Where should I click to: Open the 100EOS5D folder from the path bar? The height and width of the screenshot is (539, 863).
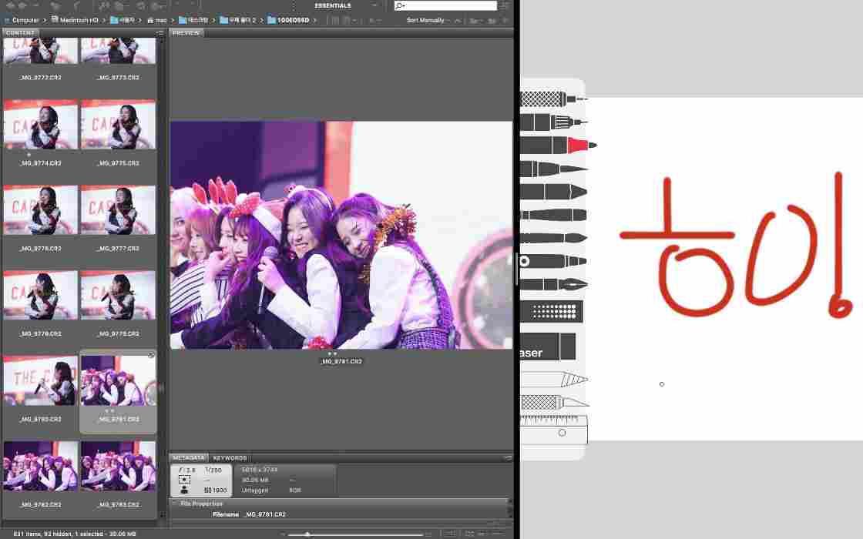click(x=291, y=20)
